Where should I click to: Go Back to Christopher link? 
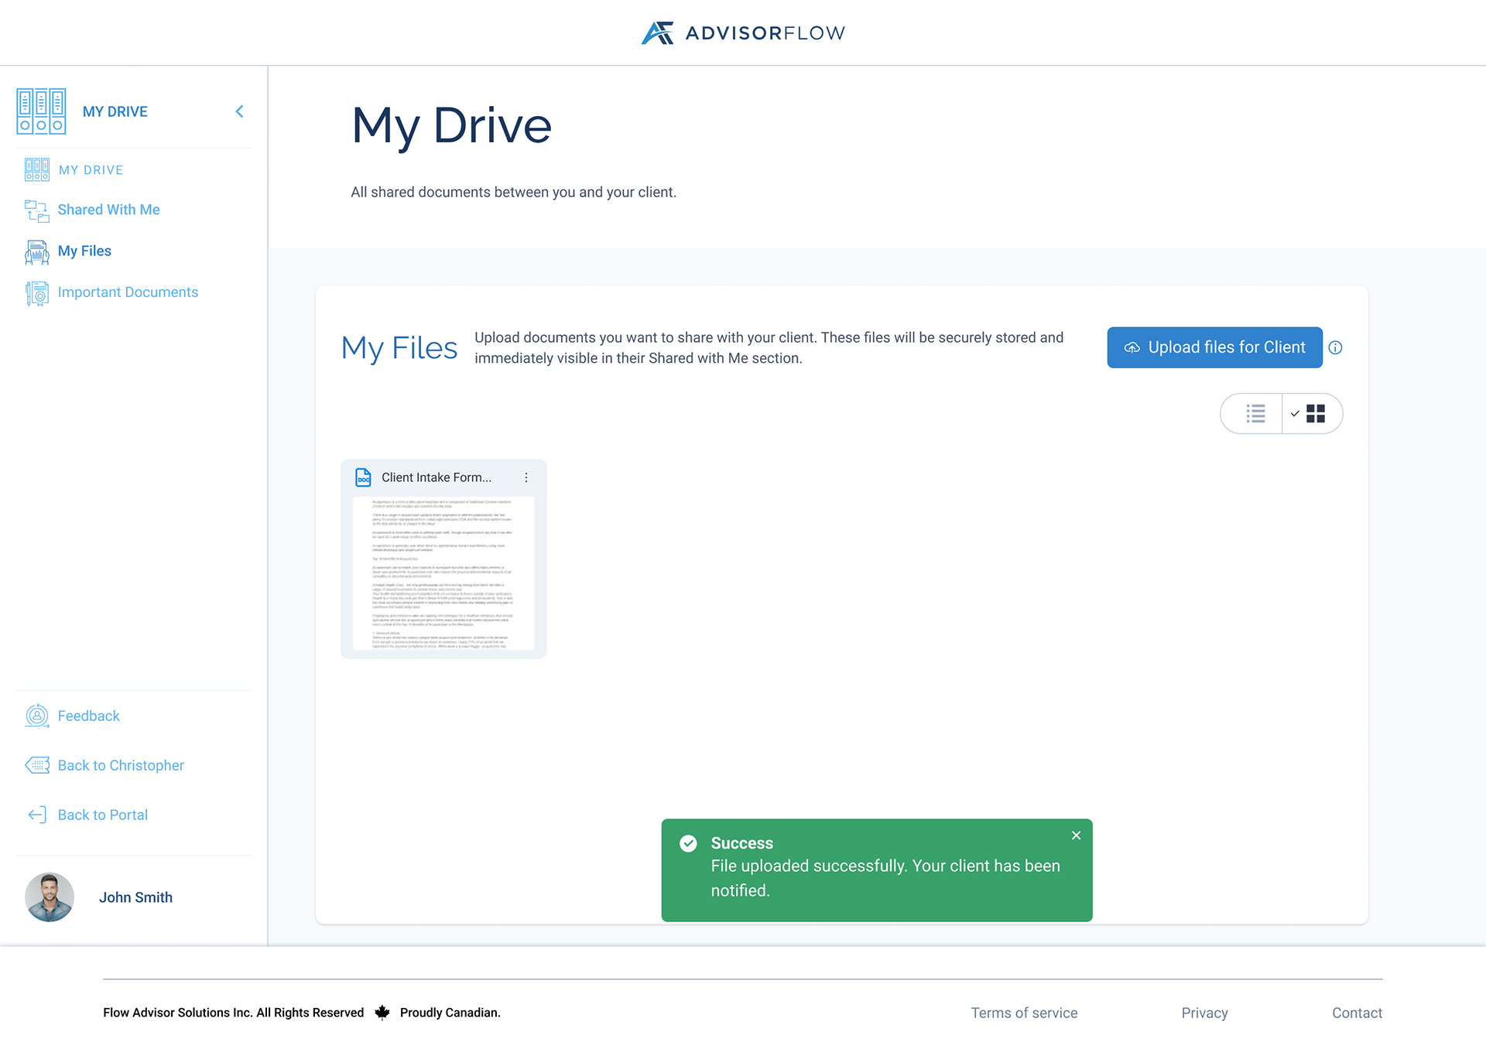pyautogui.click(x=121, y=765)
